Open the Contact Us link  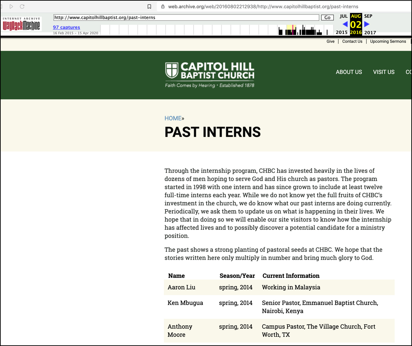[x=352, y=41]
